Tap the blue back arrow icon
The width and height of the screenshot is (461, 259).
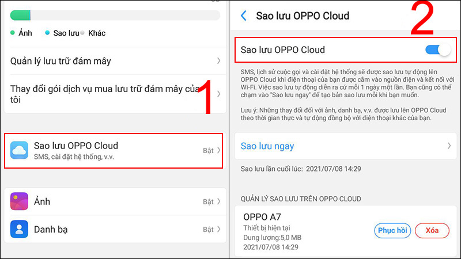[244, 16]
